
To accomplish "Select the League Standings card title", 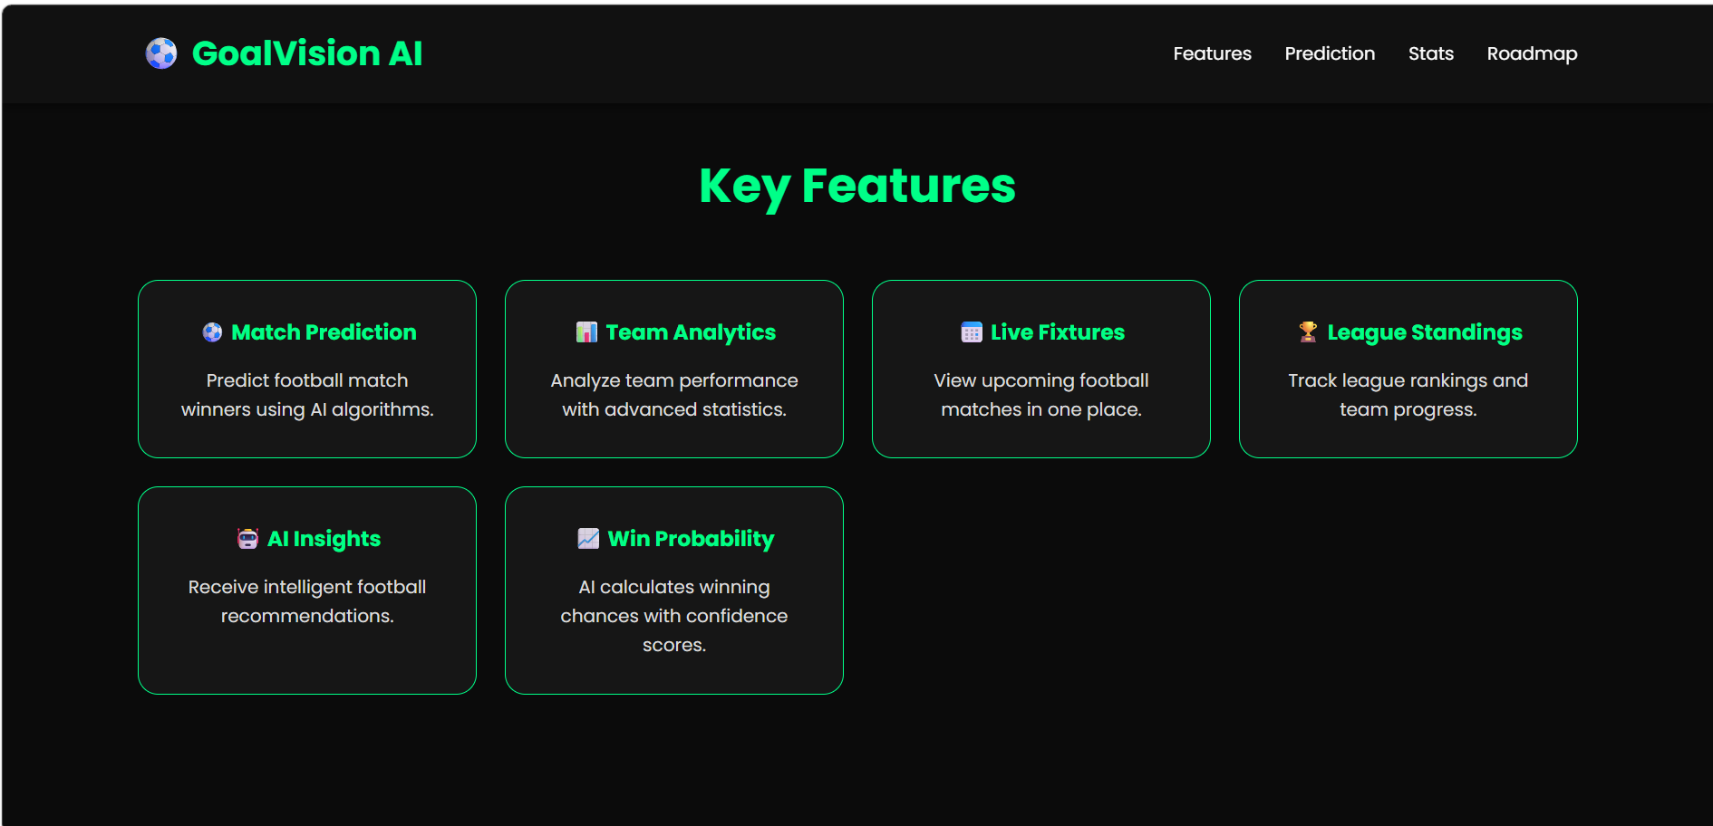I will pyautogui.click(x=1425, y=332).
